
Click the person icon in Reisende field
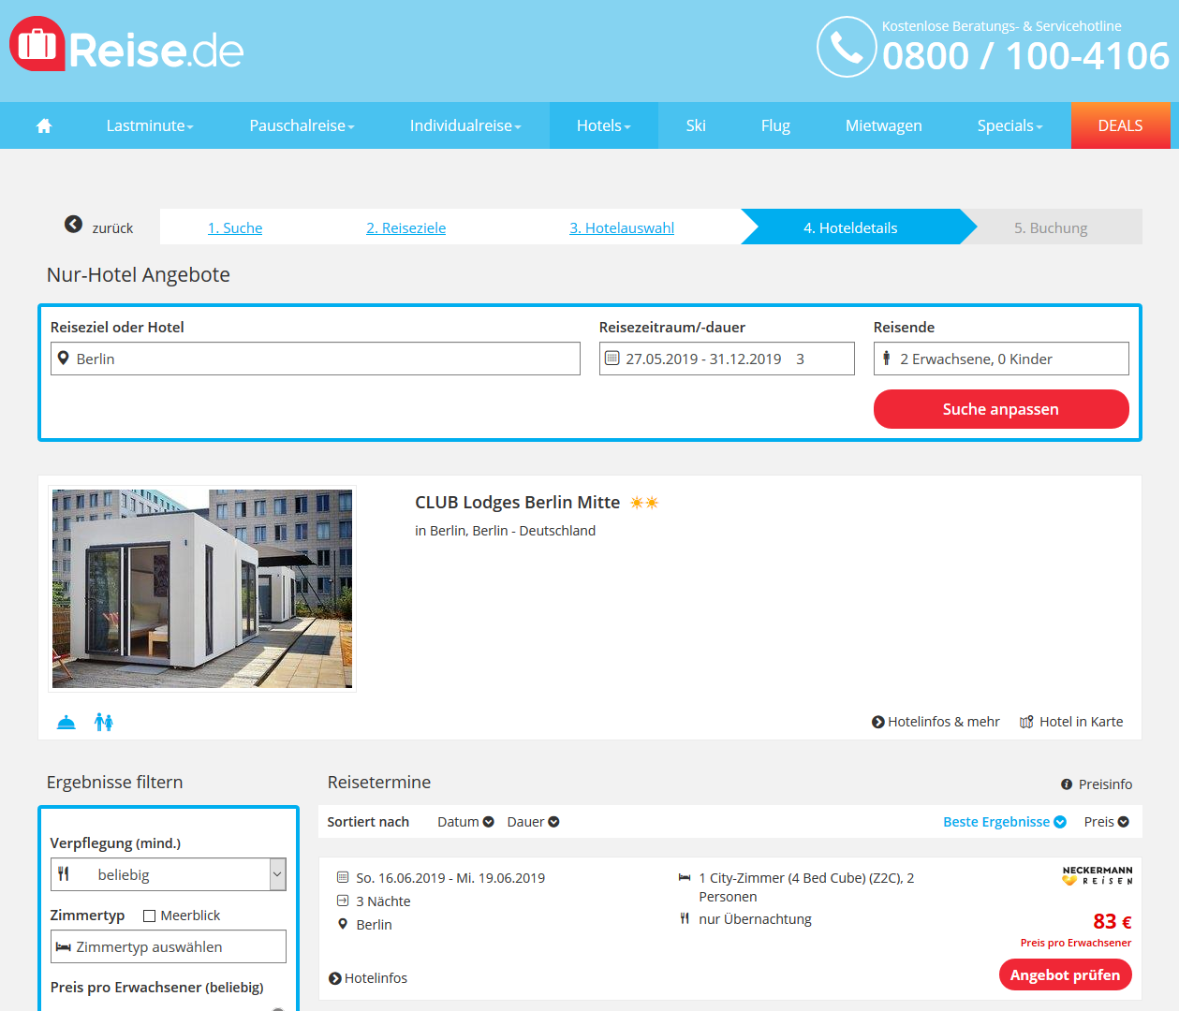coord(887,359)
